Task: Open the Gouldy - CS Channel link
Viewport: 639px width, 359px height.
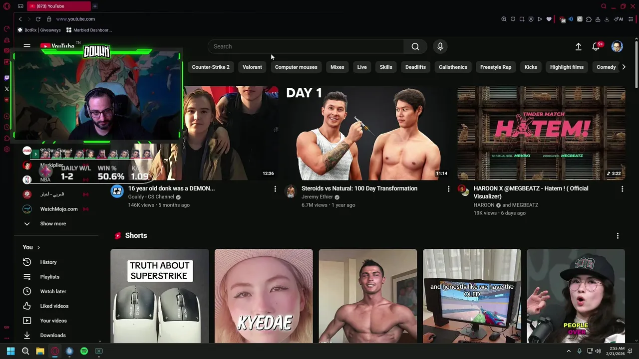Action: pos(151,197)
